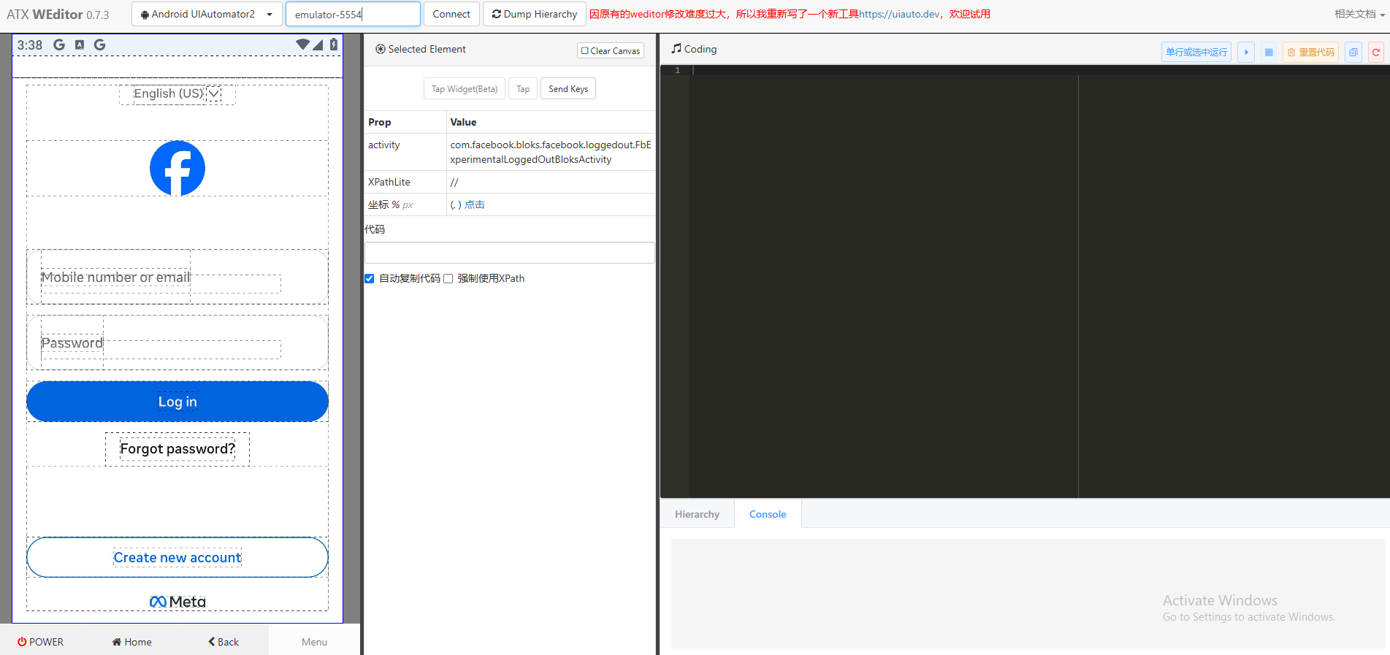Click the device serial input field

click(353, 14)
